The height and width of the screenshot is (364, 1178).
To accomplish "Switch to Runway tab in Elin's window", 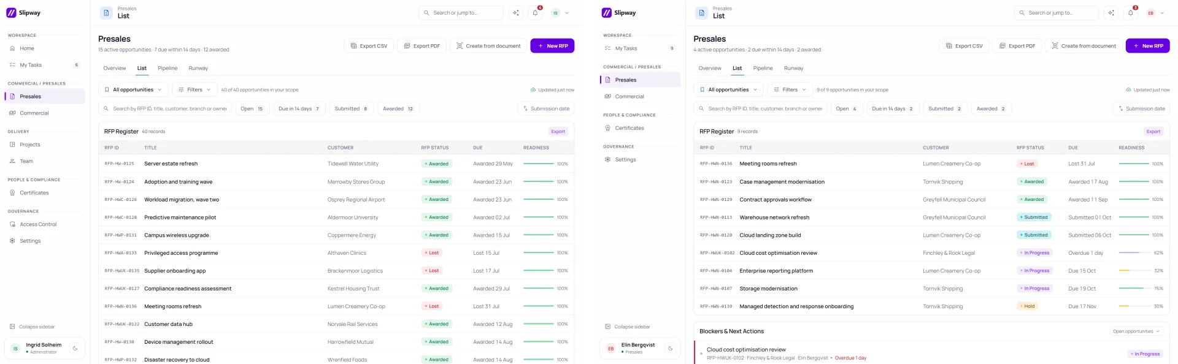I will click(793, 68).
